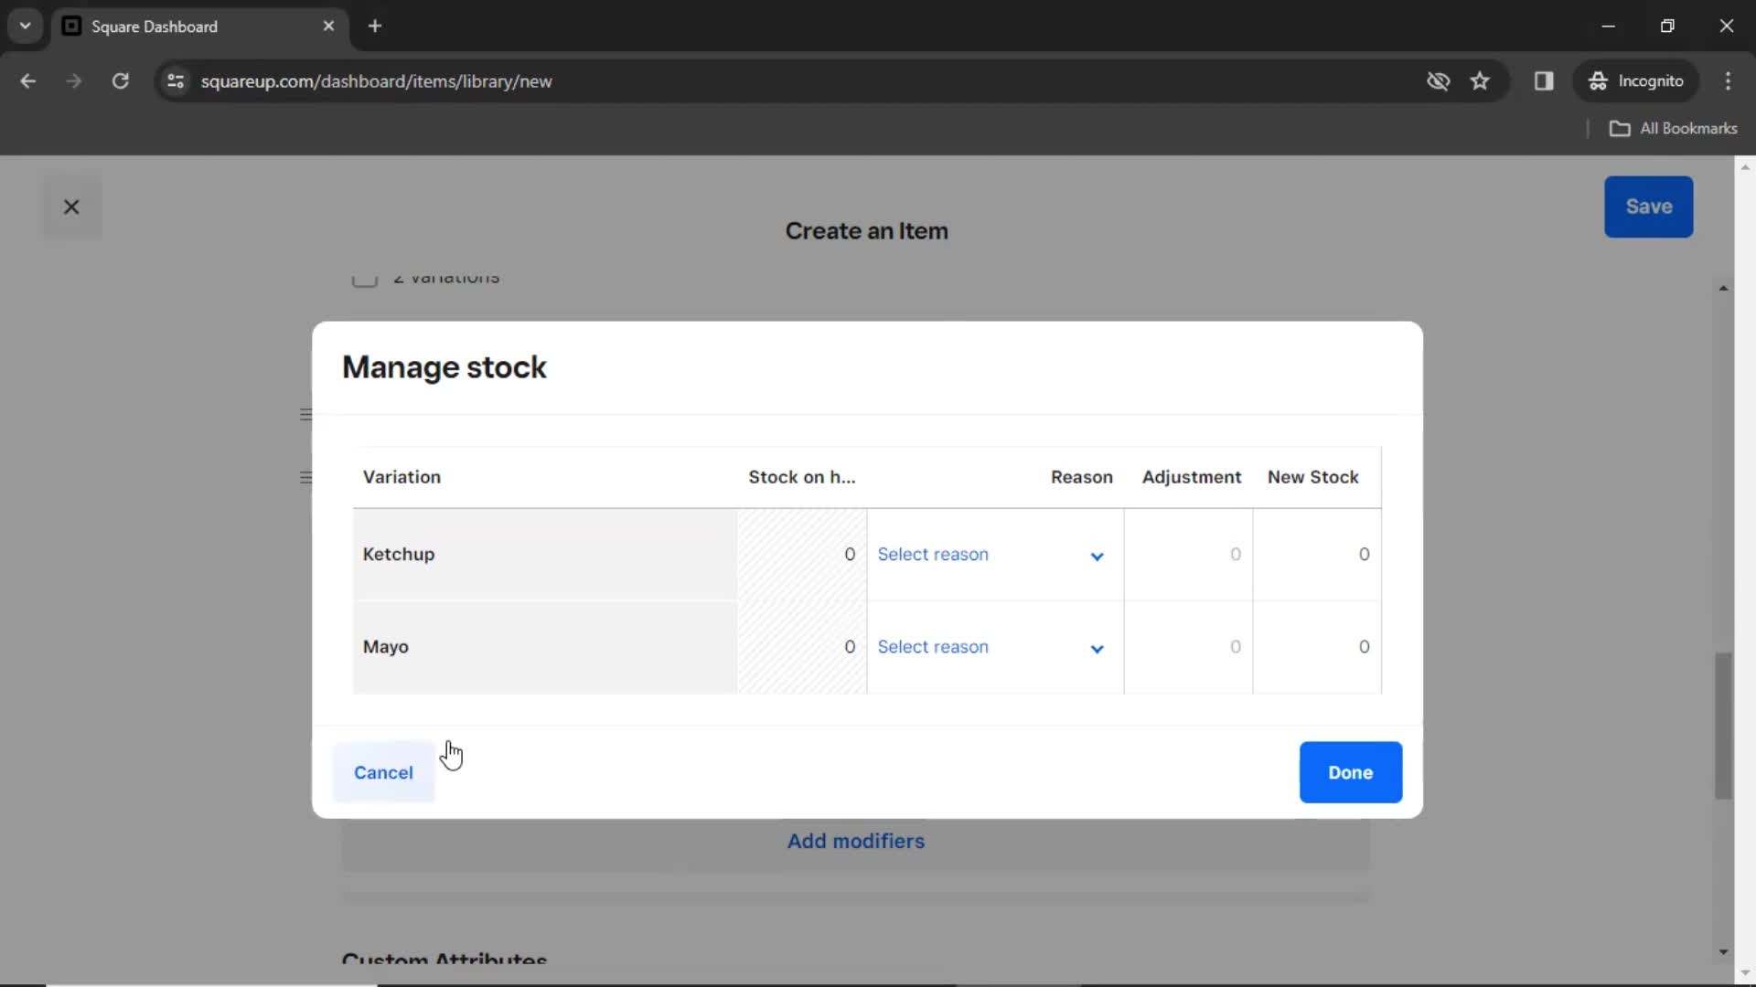Close the Square Dashboard tab
The height and width of the screenshot is (987, 1756).
pyautogui.click(x=328, y=27)
